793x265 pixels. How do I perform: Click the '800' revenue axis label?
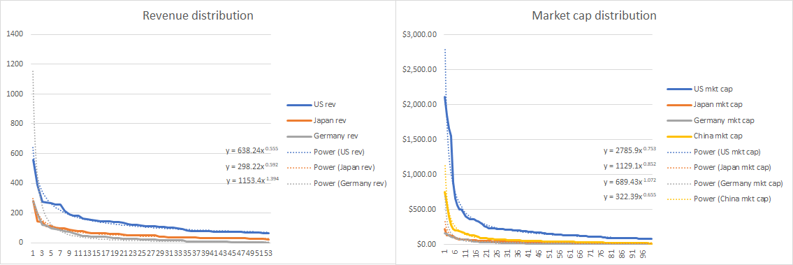[x=17, y=124]
